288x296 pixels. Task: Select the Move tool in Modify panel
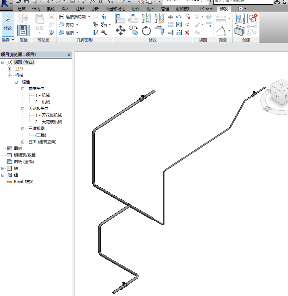(120, 31)
